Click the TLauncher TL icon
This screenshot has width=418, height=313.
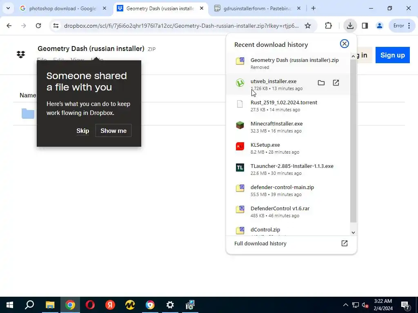(x=240, y=168)
